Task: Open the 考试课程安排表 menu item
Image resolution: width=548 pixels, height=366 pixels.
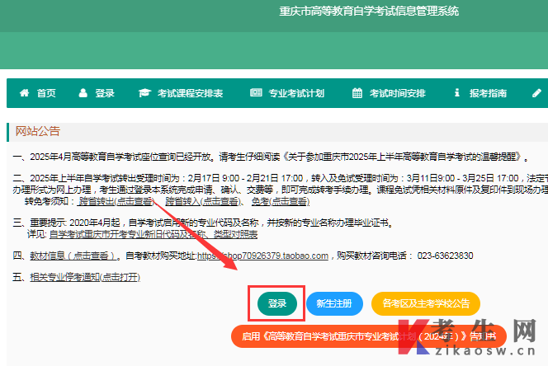Action: pos(190,93)
